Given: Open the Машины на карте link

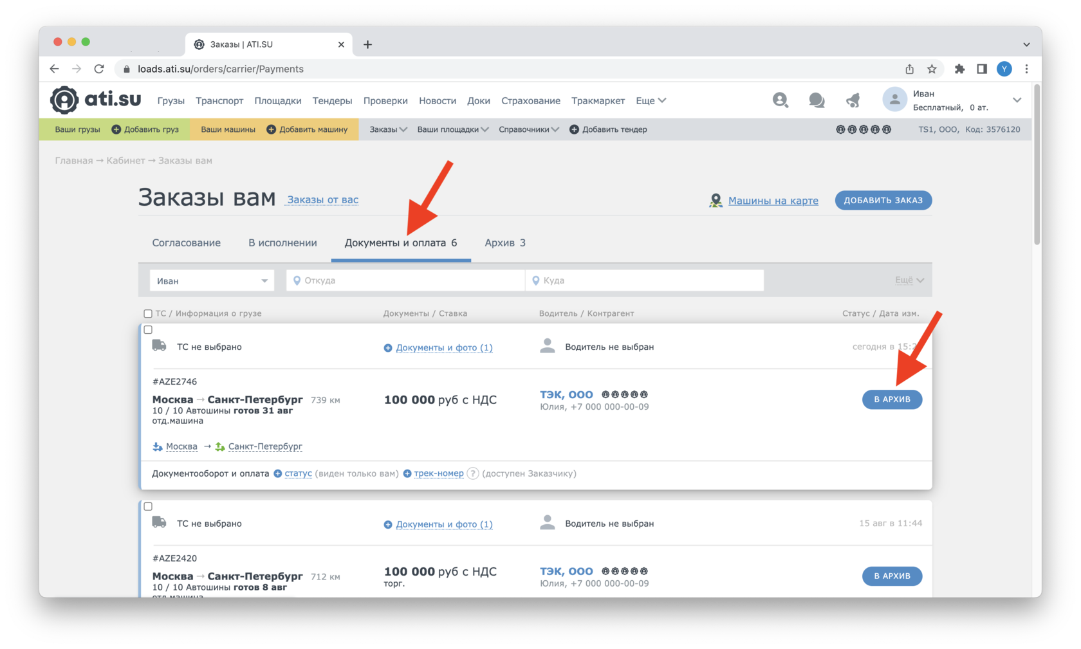Looking at the screenshot, I should (773, 201).
